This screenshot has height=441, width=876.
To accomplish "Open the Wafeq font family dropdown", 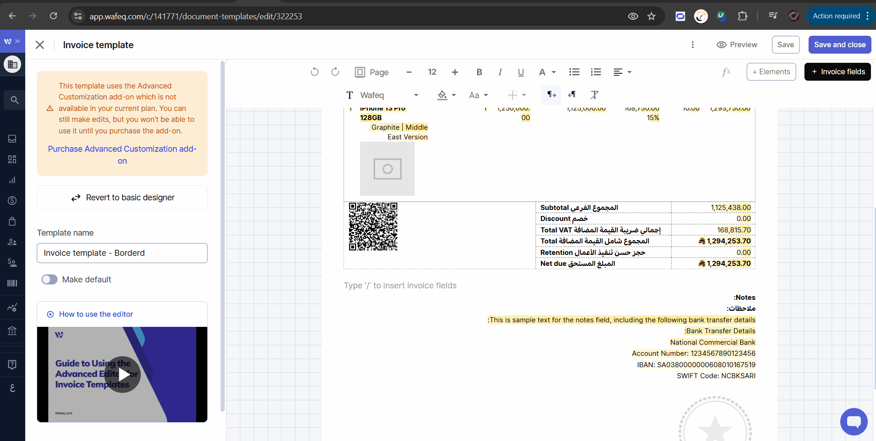I will (x=383, y=95).
